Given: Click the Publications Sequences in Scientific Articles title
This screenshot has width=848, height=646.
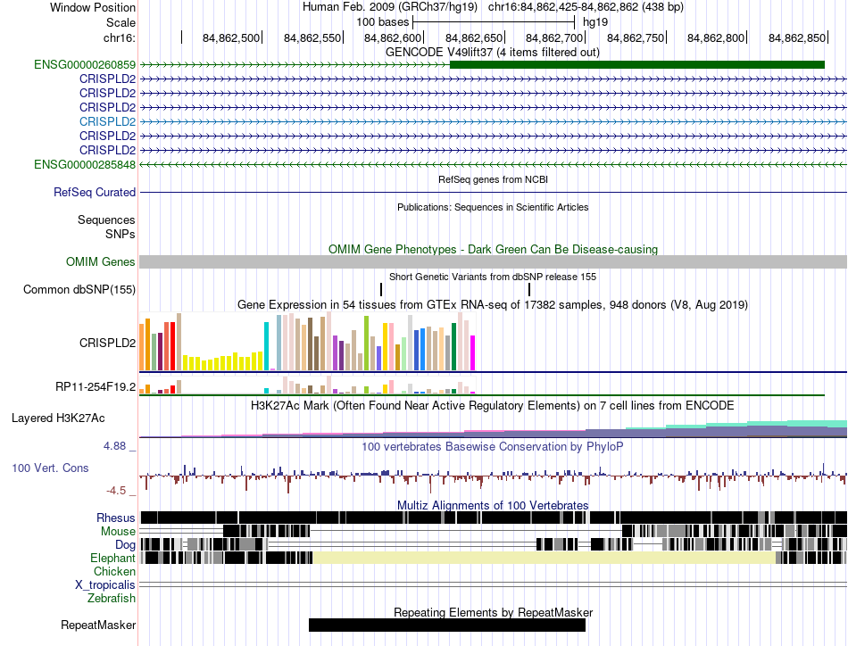Looking at the screenshot, I should (493, 207).
